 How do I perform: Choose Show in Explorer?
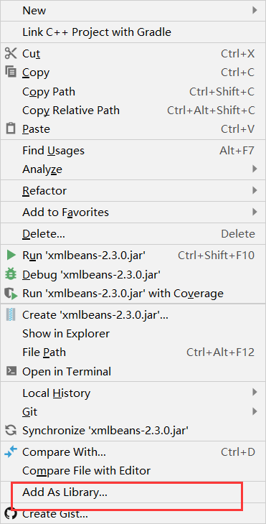pyautogui.click(x=133, y=334)
